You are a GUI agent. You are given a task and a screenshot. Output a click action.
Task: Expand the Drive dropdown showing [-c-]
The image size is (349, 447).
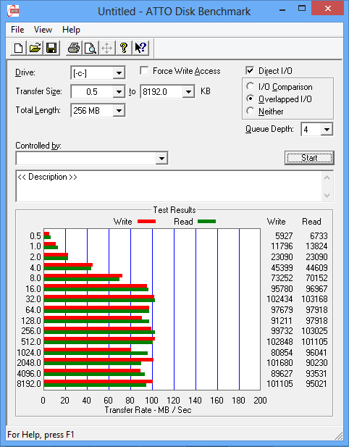[x=119, y=73]
